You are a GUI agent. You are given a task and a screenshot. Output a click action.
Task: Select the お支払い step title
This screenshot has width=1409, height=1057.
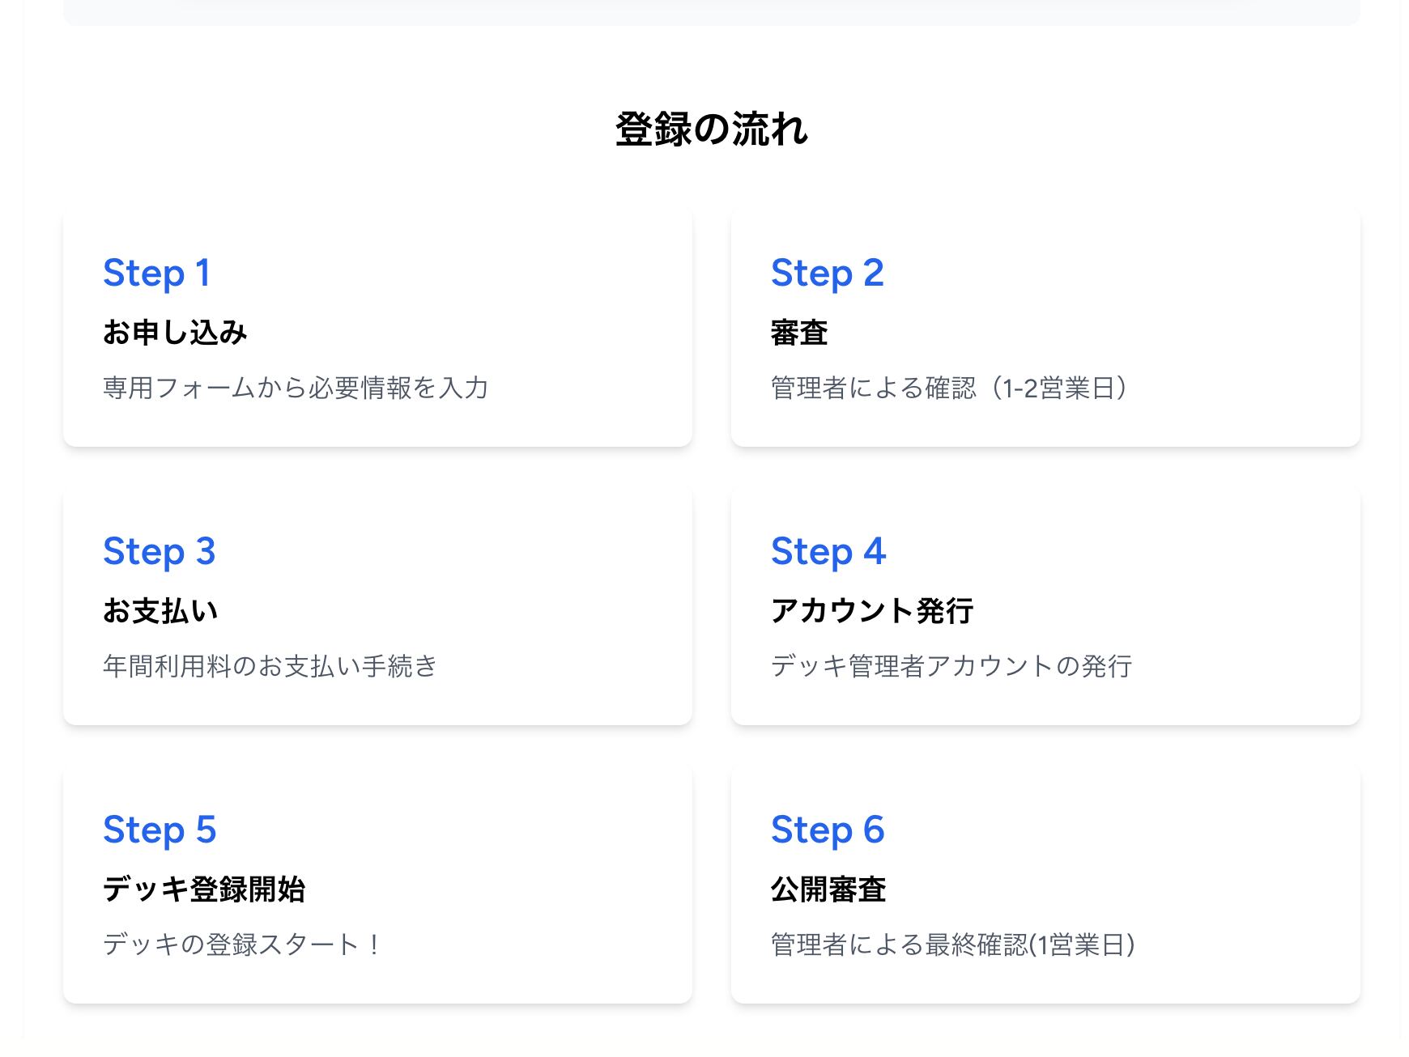click(160, 611)
